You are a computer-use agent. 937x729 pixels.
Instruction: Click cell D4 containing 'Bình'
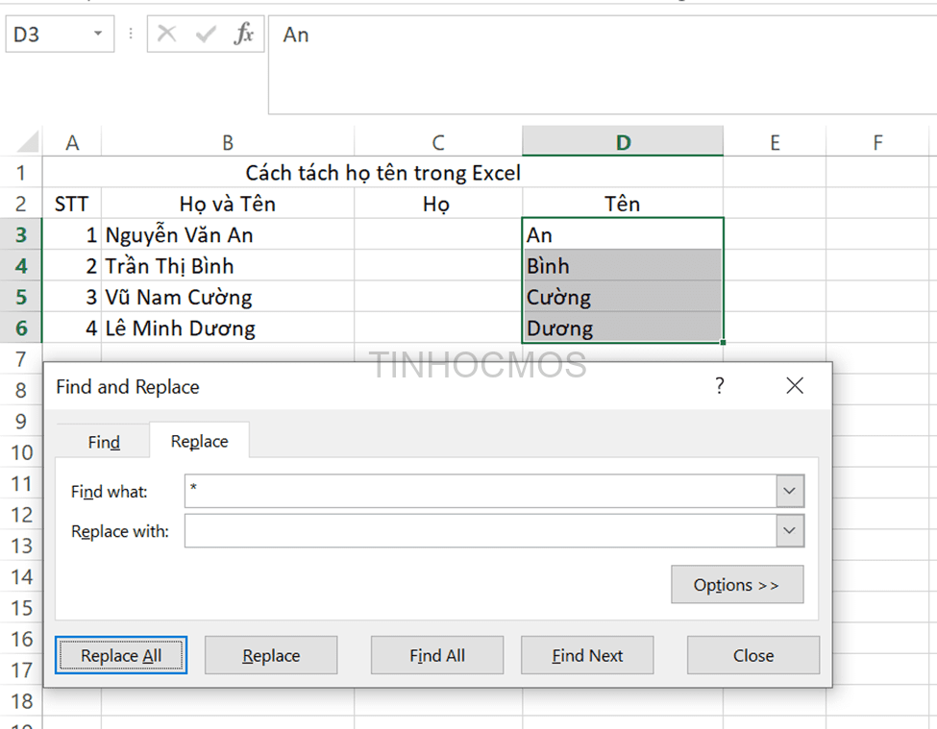pyautogui.click(x=623, y=266)
